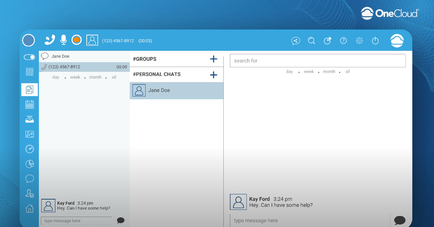Image resolution: width=434 pixels, height=227 pixels.
Task: Open the pie chart reports icon in top bar
Action: 327,41
